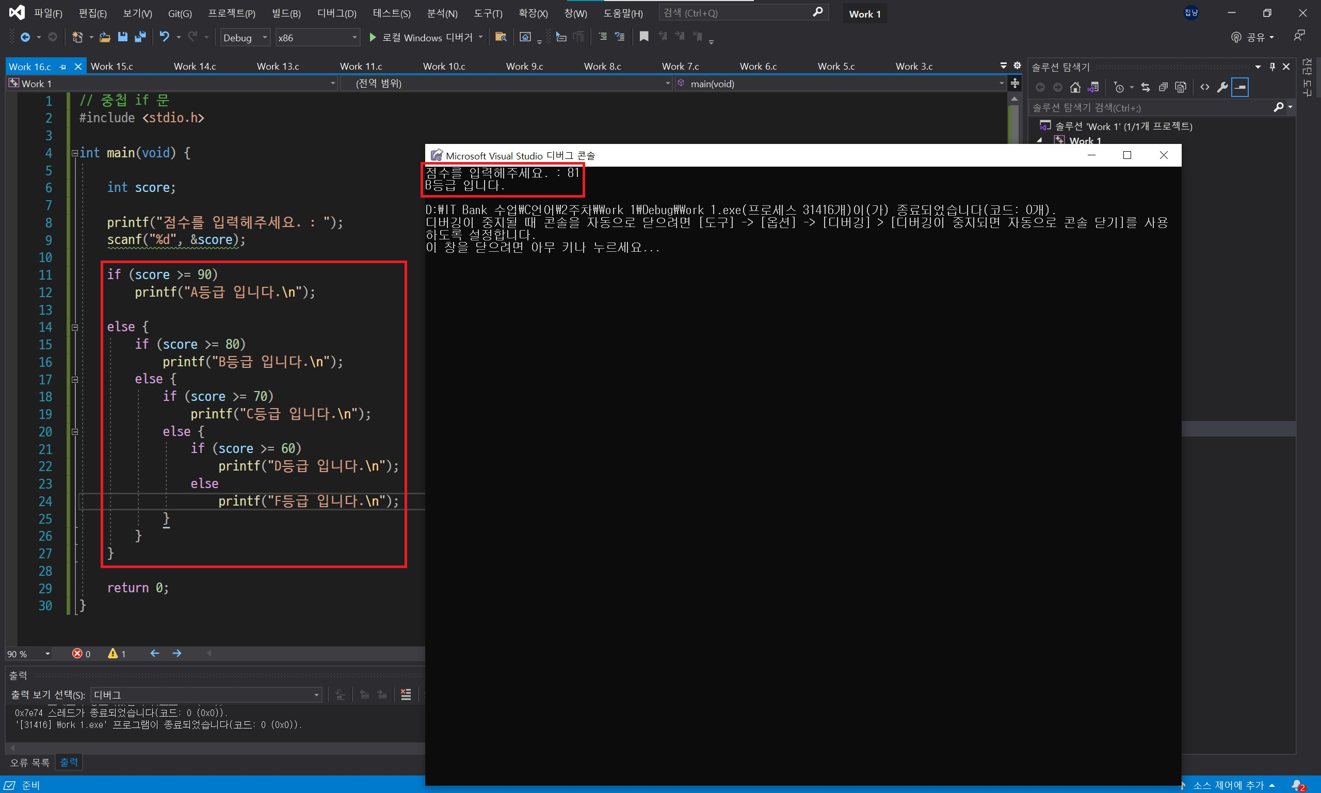Click the Collapse All icon in Solution Explorer
The image size is (1321, 793).
coord(1163,87)
